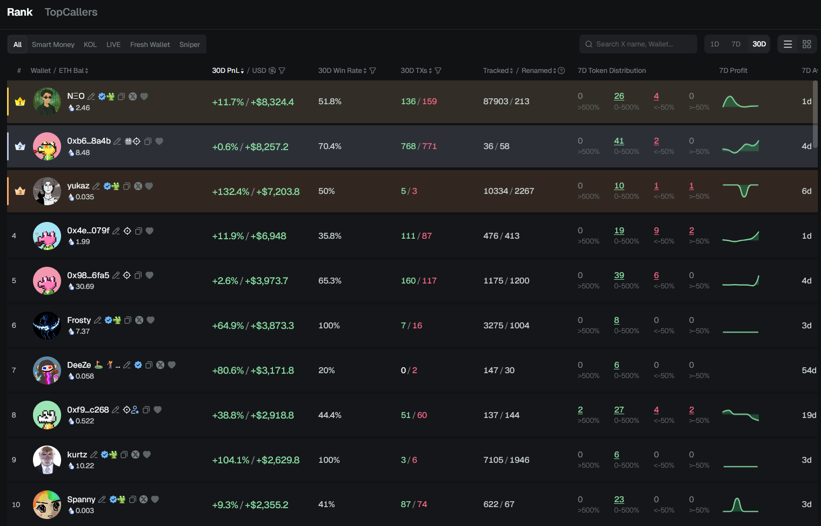Copy the NΞO wallet address
This screenshot has height=526, width=821.
click(122, 97)
